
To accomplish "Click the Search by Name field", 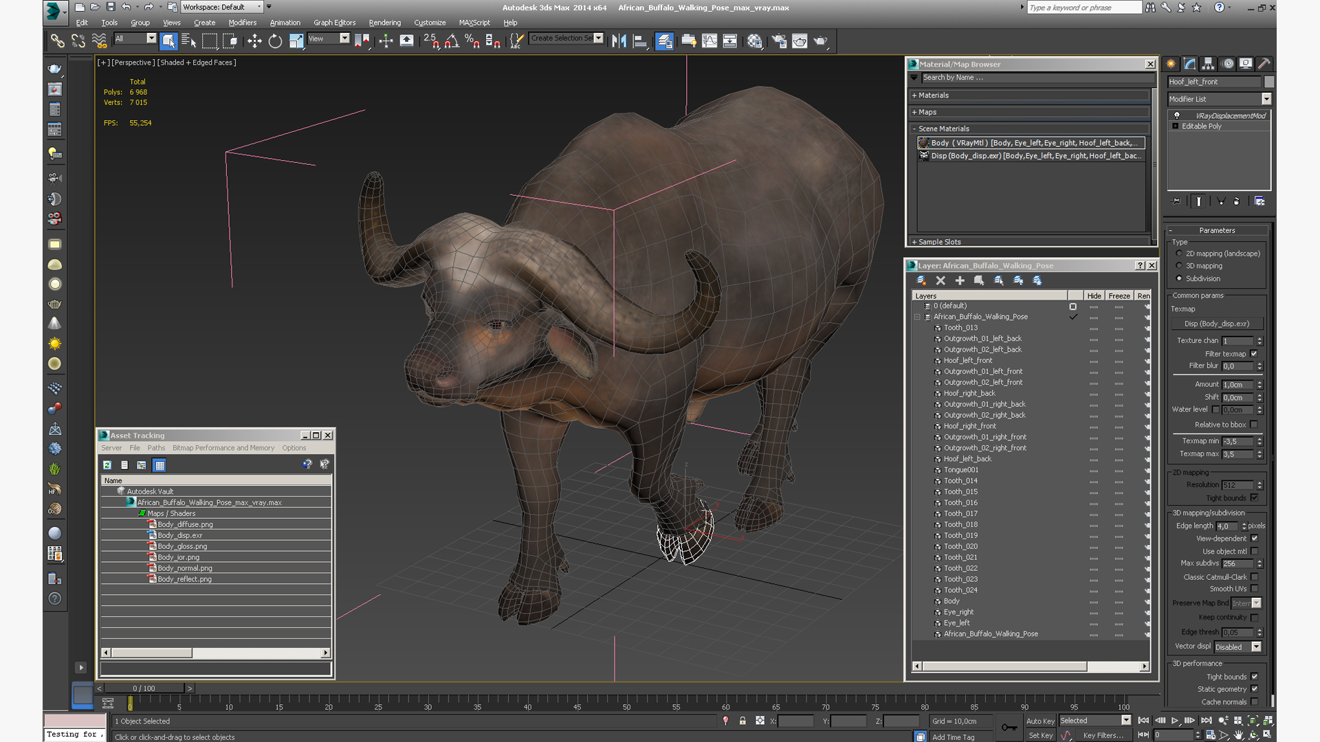I will (1035, 78).
